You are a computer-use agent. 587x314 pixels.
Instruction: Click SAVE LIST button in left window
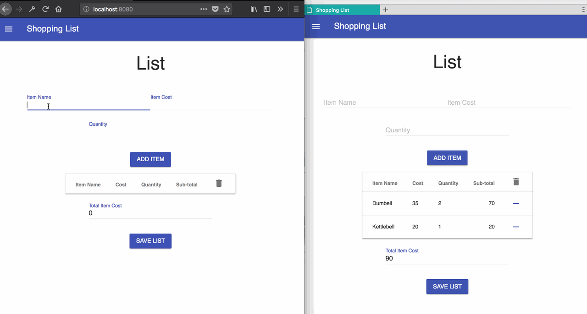coord(150,241)
